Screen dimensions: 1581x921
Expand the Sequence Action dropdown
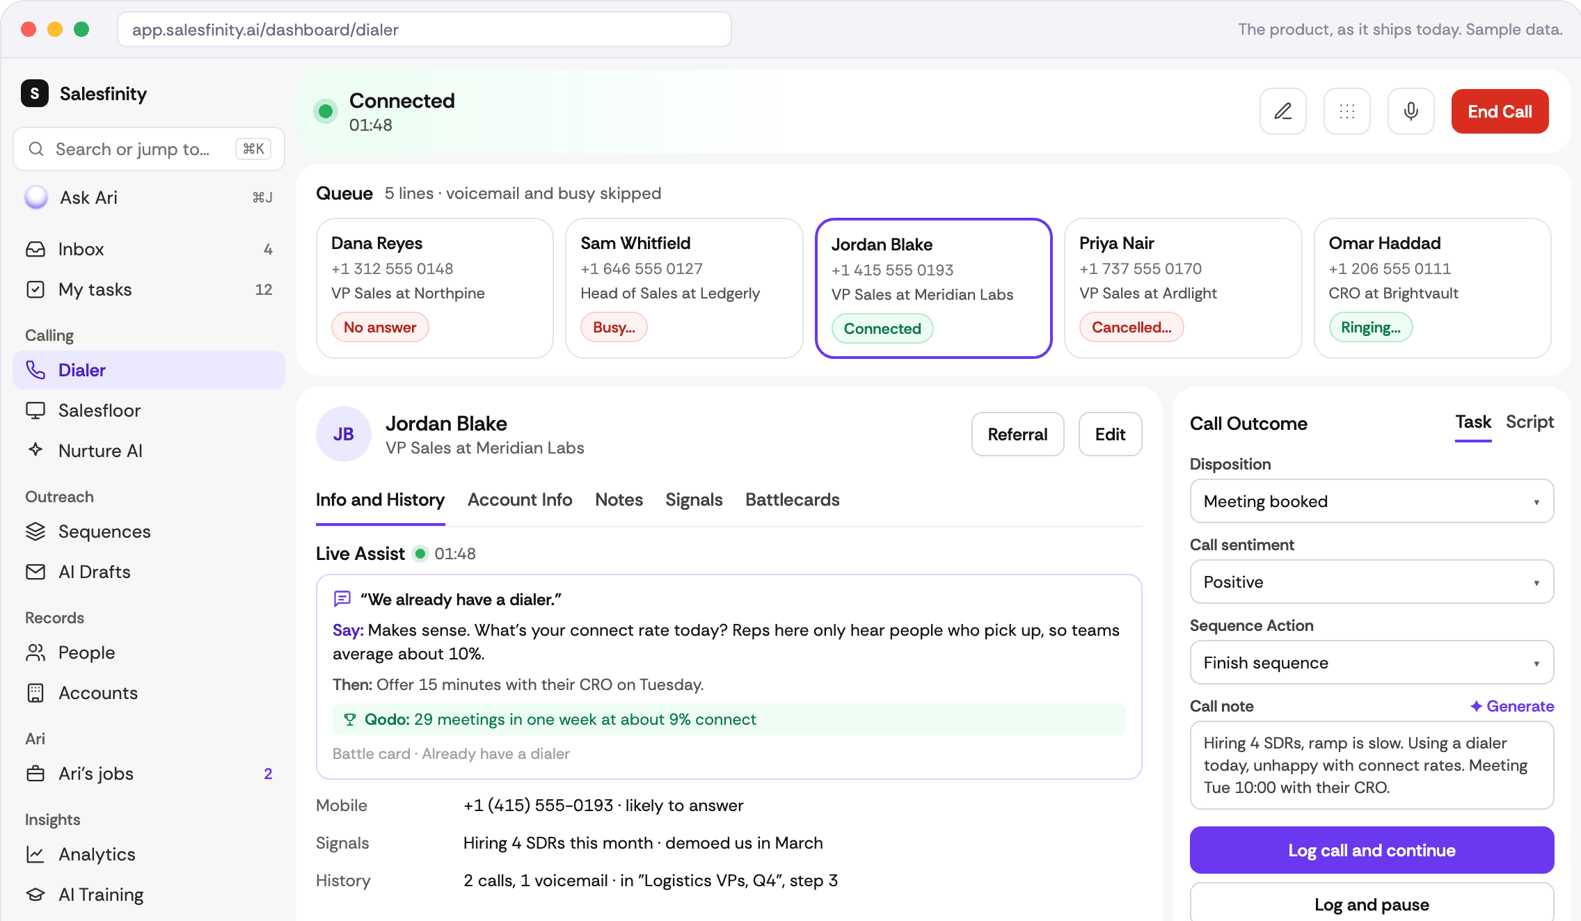point(1372,662)
